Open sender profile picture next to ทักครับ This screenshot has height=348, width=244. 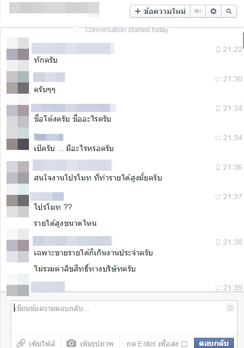18,55
